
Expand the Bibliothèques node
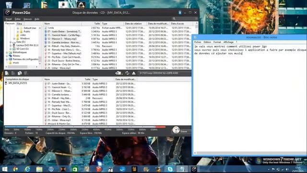point(7,52)
